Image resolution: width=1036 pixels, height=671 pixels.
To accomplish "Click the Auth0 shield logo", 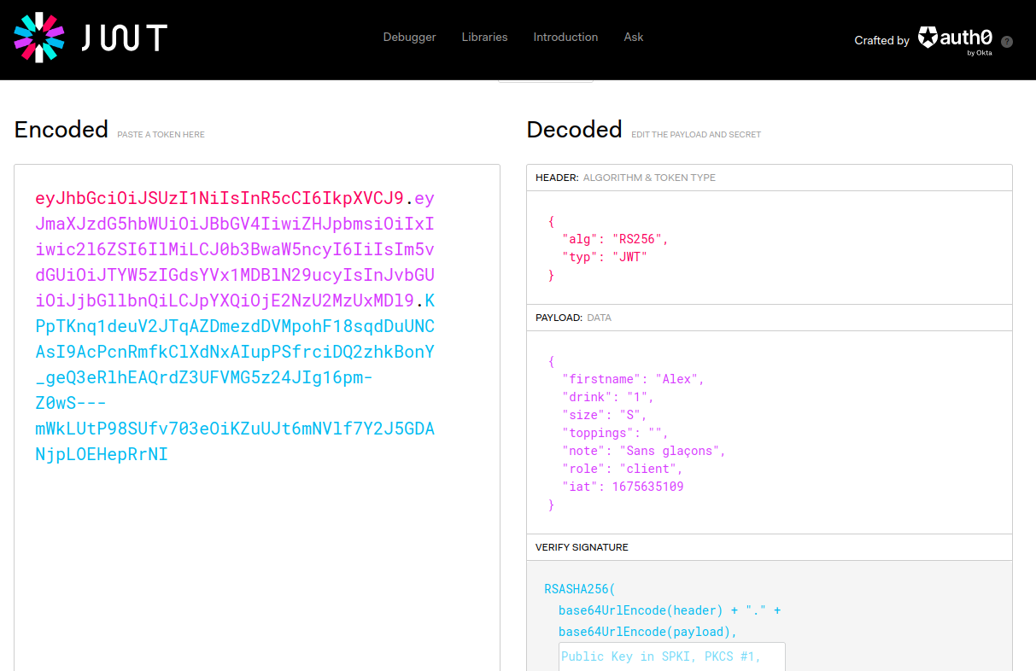I will [928, 38].
